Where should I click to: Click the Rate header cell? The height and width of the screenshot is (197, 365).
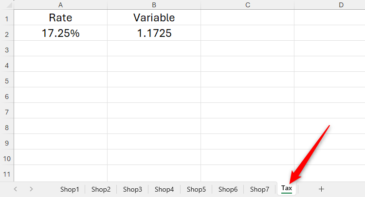click(60, 18)
